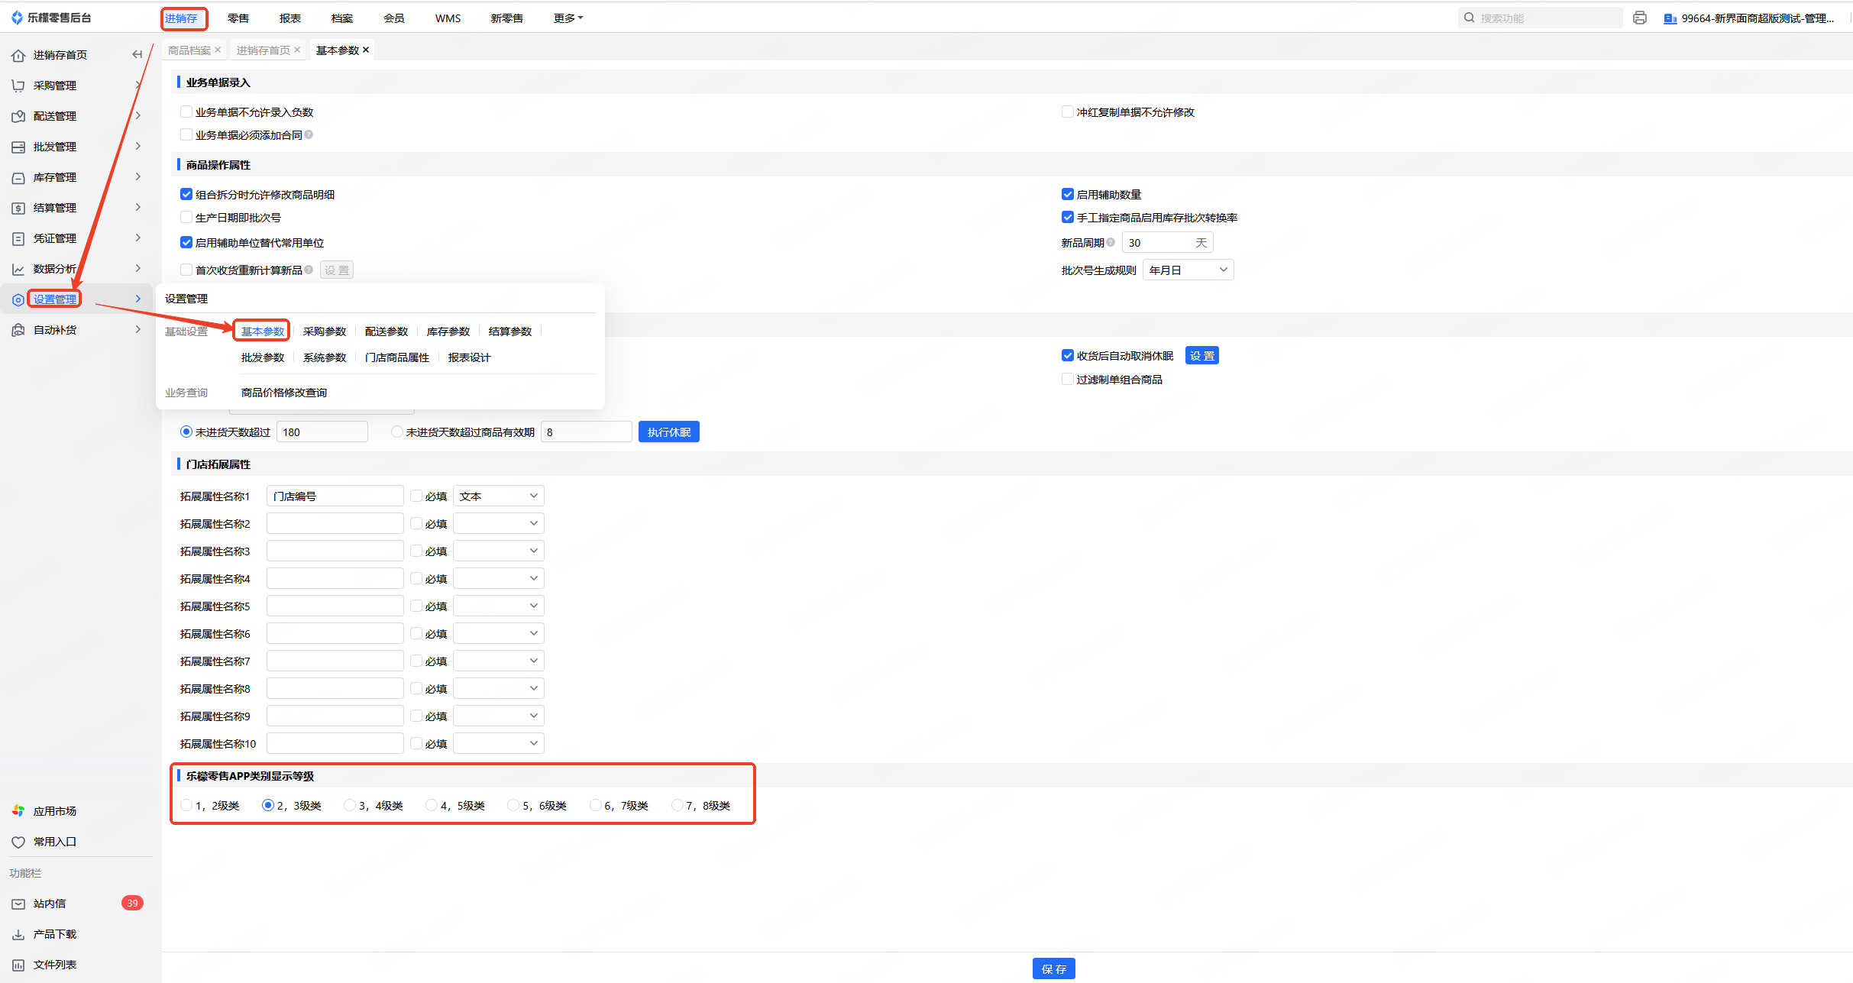Screen dimensions: 1853x983
Task: Click the sidebar collapse arrow icon
Action: 137,54
